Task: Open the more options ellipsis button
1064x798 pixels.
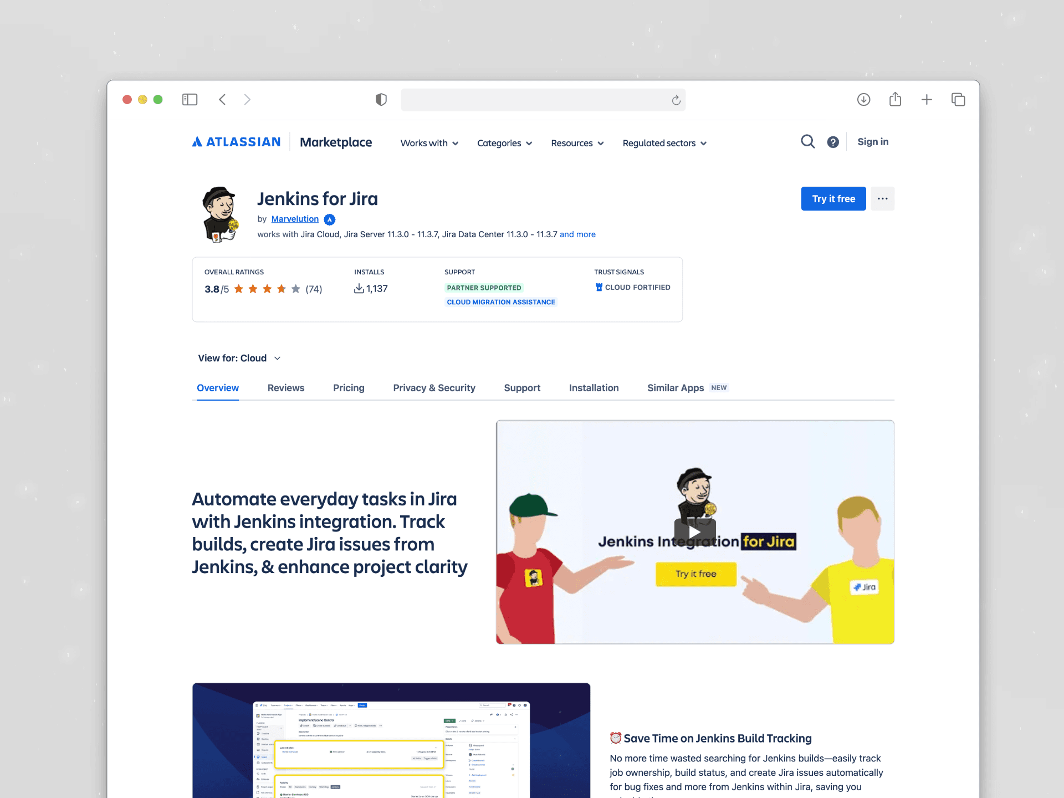Action: [882, 198]
